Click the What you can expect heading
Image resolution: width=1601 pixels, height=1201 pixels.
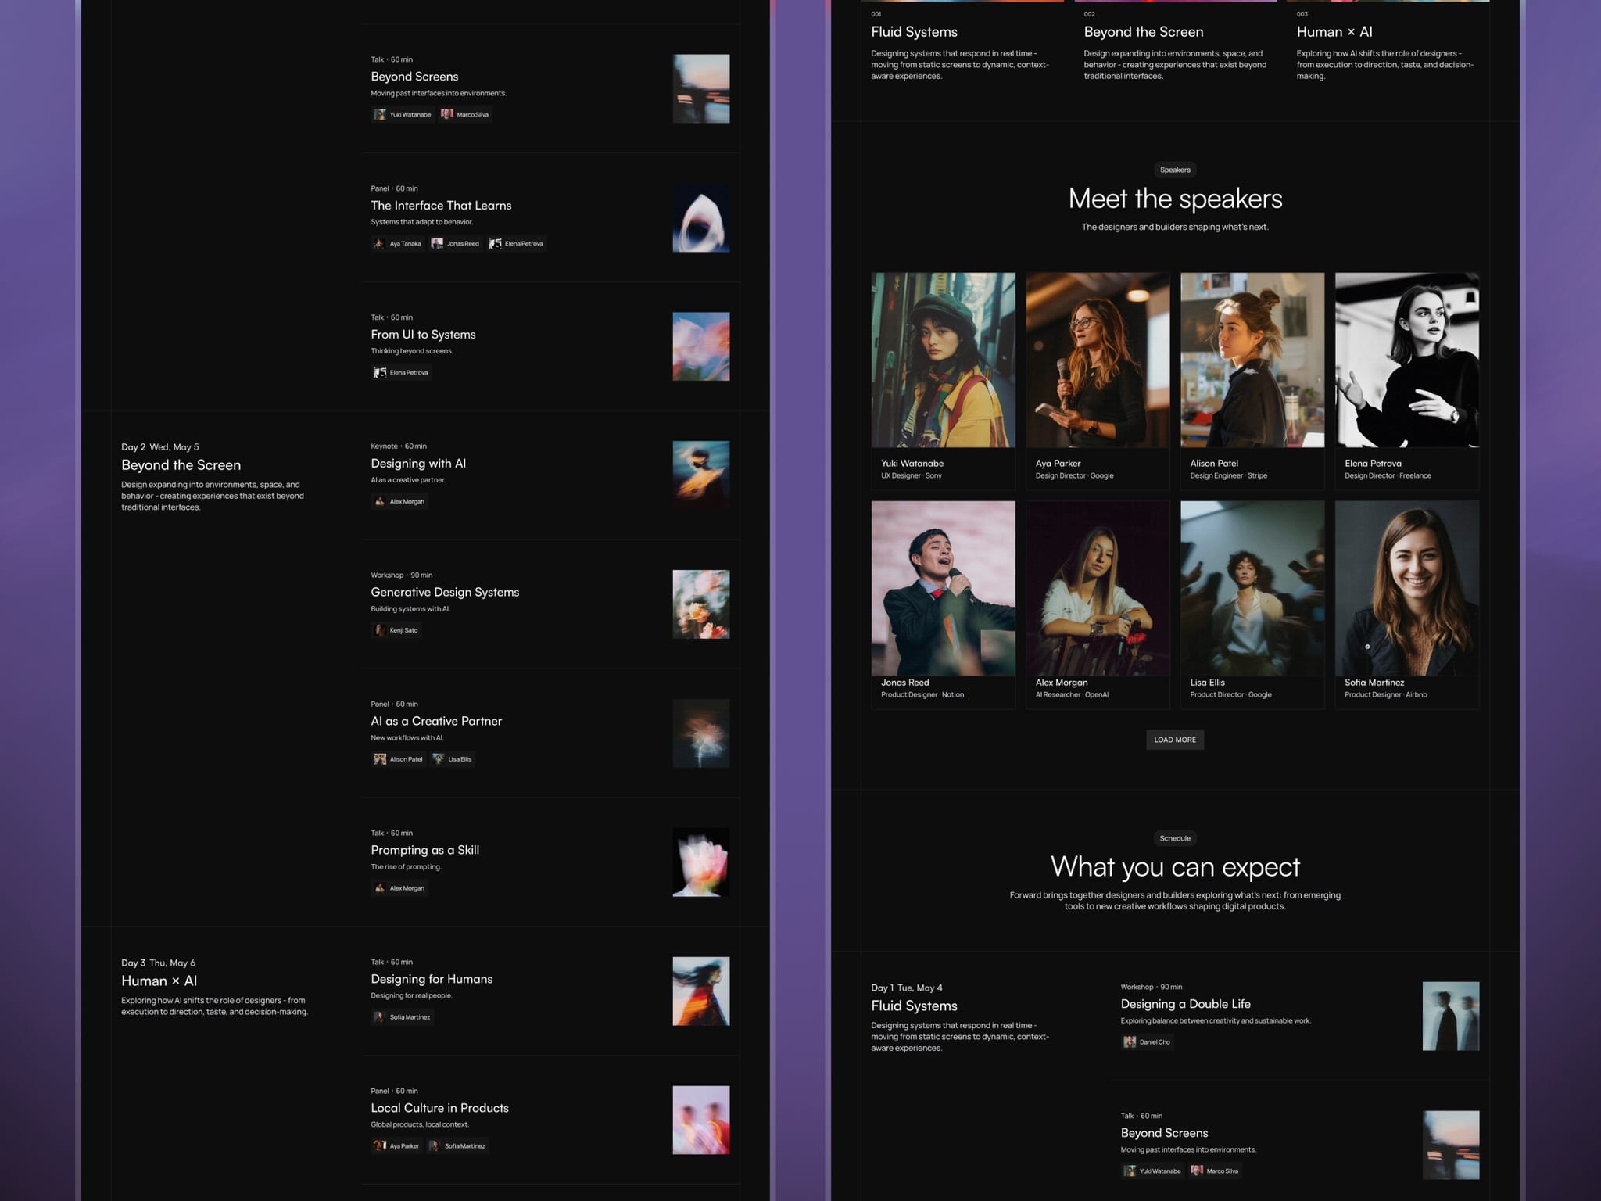click(x=1175, y=867)
